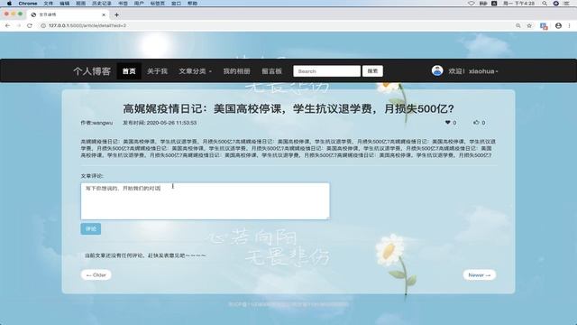Viewport: 577px width, 325px height.
Task: Open a new tab with the plus icon
Action: tap(116, 14)
